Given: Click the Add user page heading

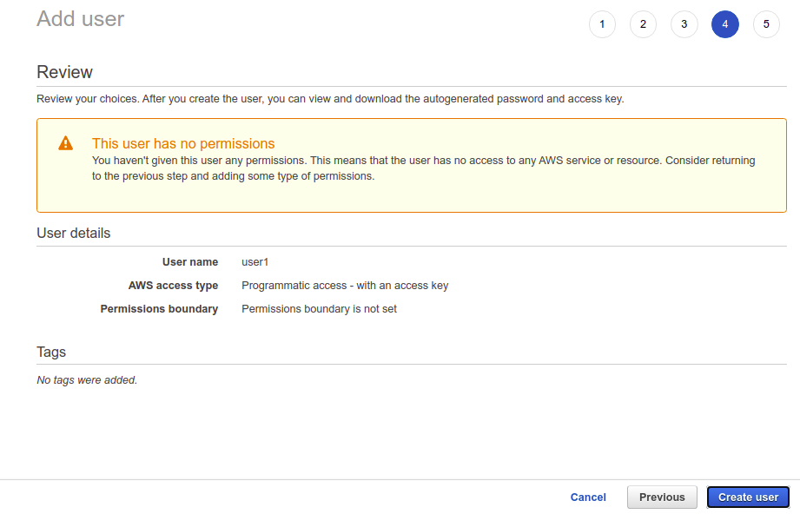Looking at the screenshot, I should tap(81, 18).
